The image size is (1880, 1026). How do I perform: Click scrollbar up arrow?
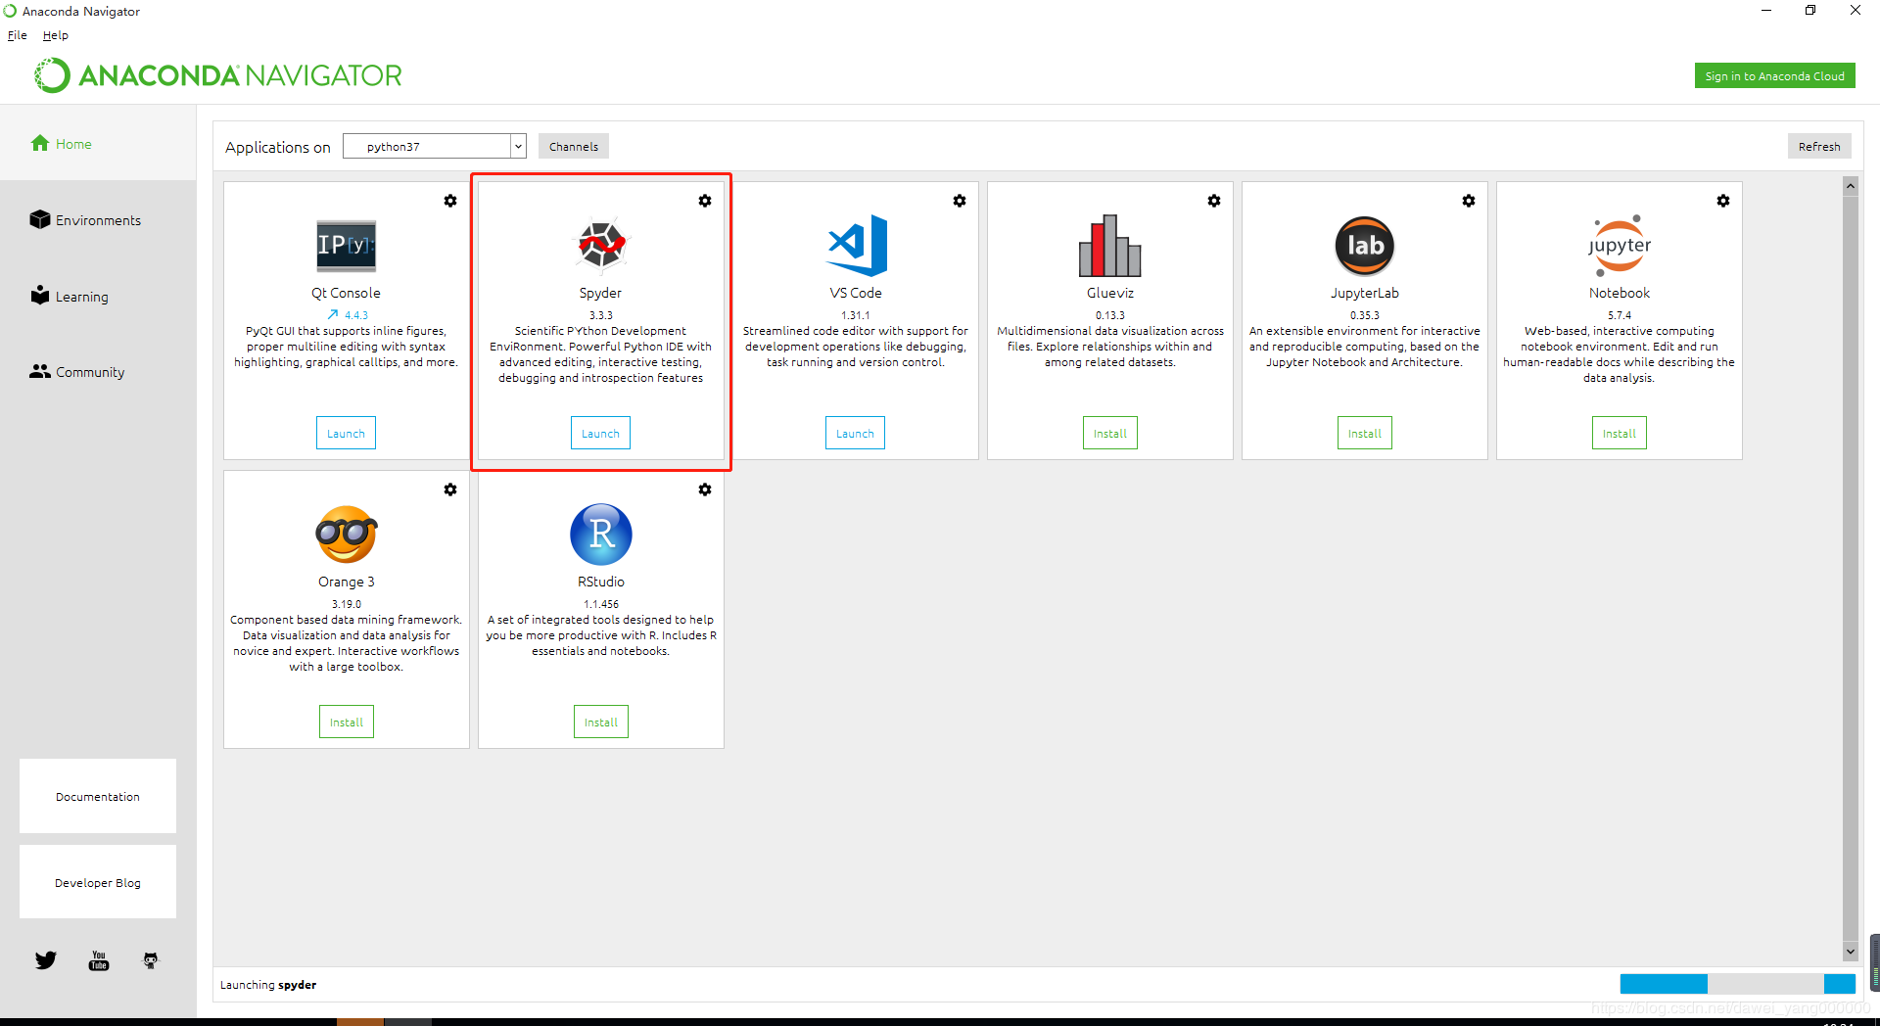pos(1851,185)
